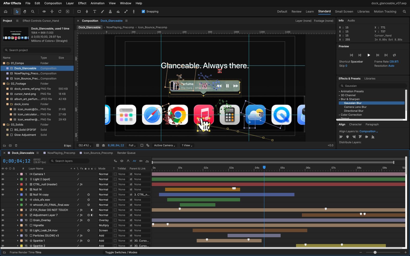
Task: Click NowPlaying_Precomp in the breadcrumb
Action: click(x=120, y=27)
